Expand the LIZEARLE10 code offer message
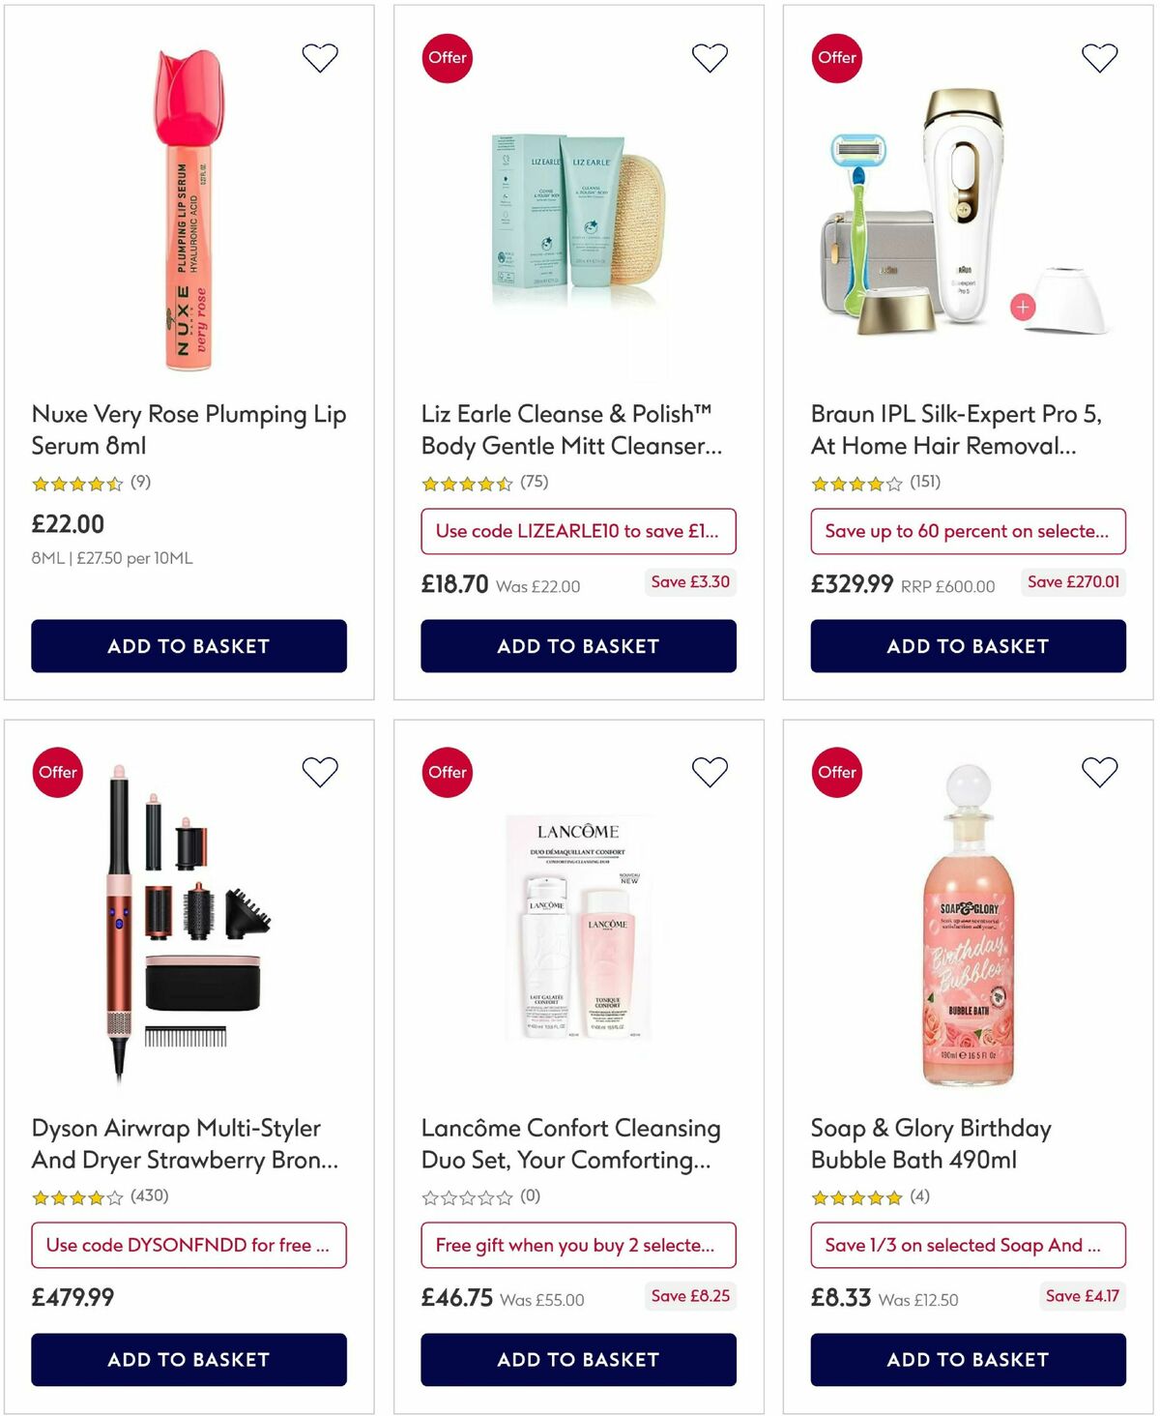The width and height of the screenshot is (1160, 1416). 577,531
